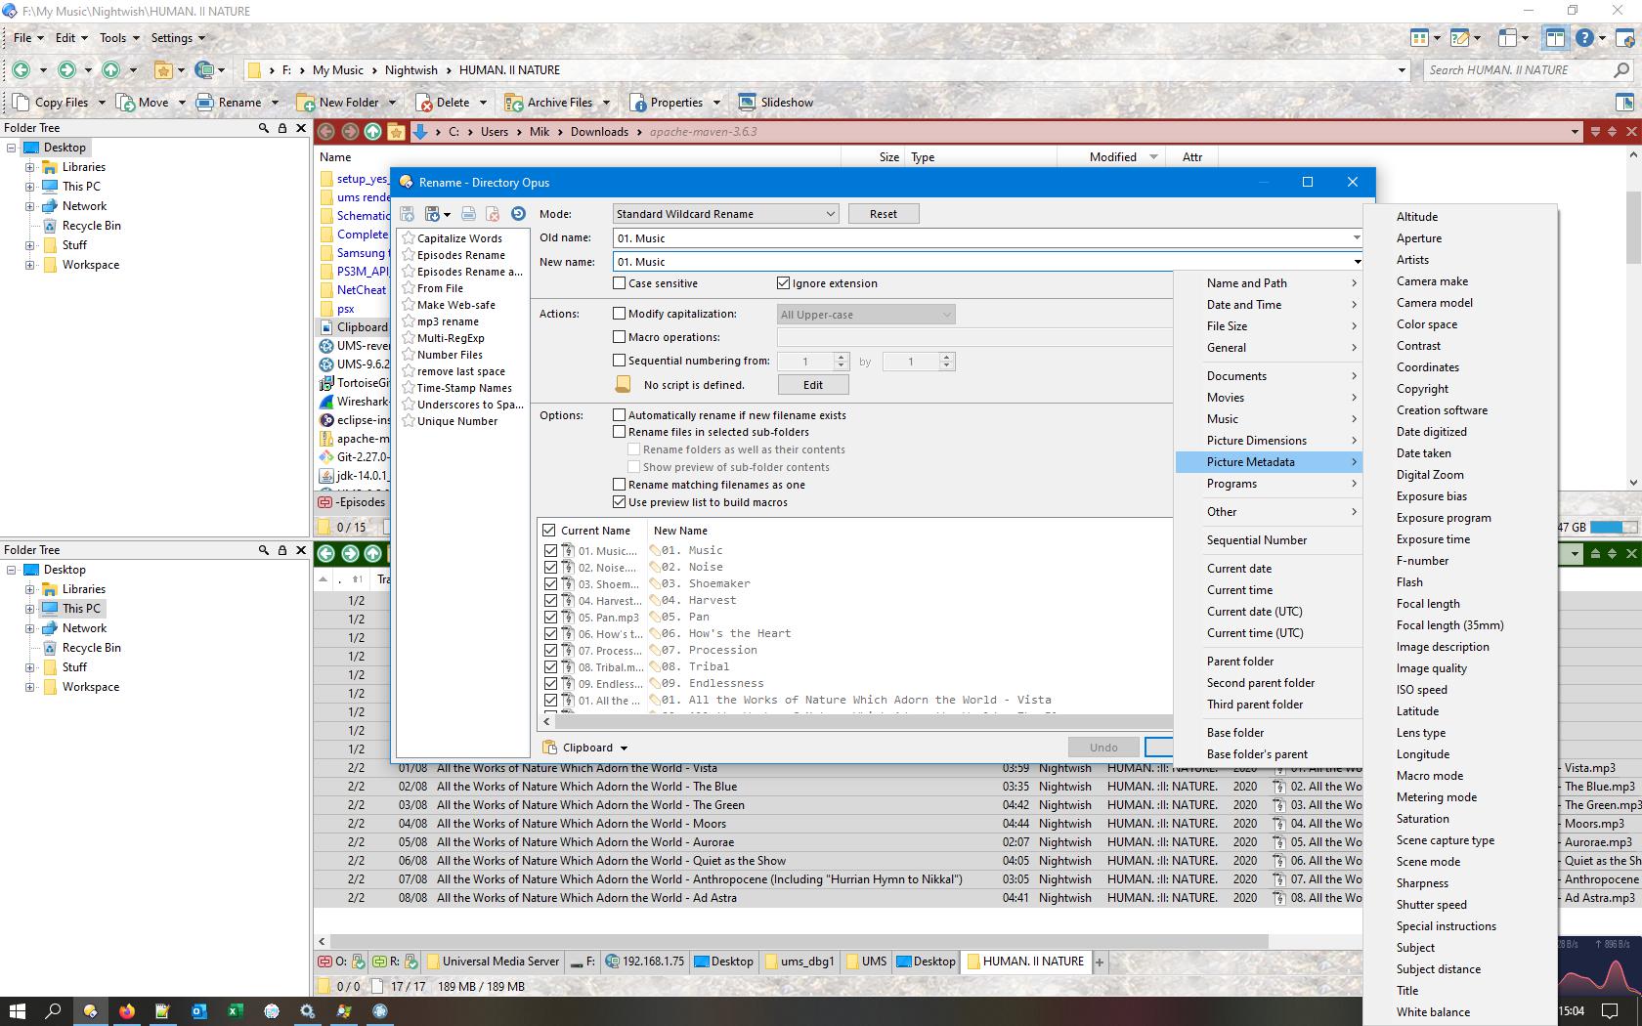The image size is (1642, 1026).
Task: Enable Sequential numbering from checkbox
Action: tap(619, 361)
